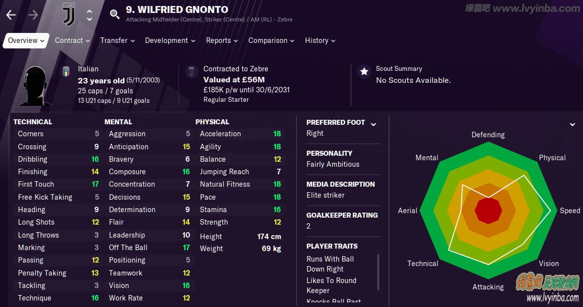The width and height of the screenshot is (583, 307).
Task: Open the search magnifier icon
Action: pyautogui.click(x=114, y=14)
